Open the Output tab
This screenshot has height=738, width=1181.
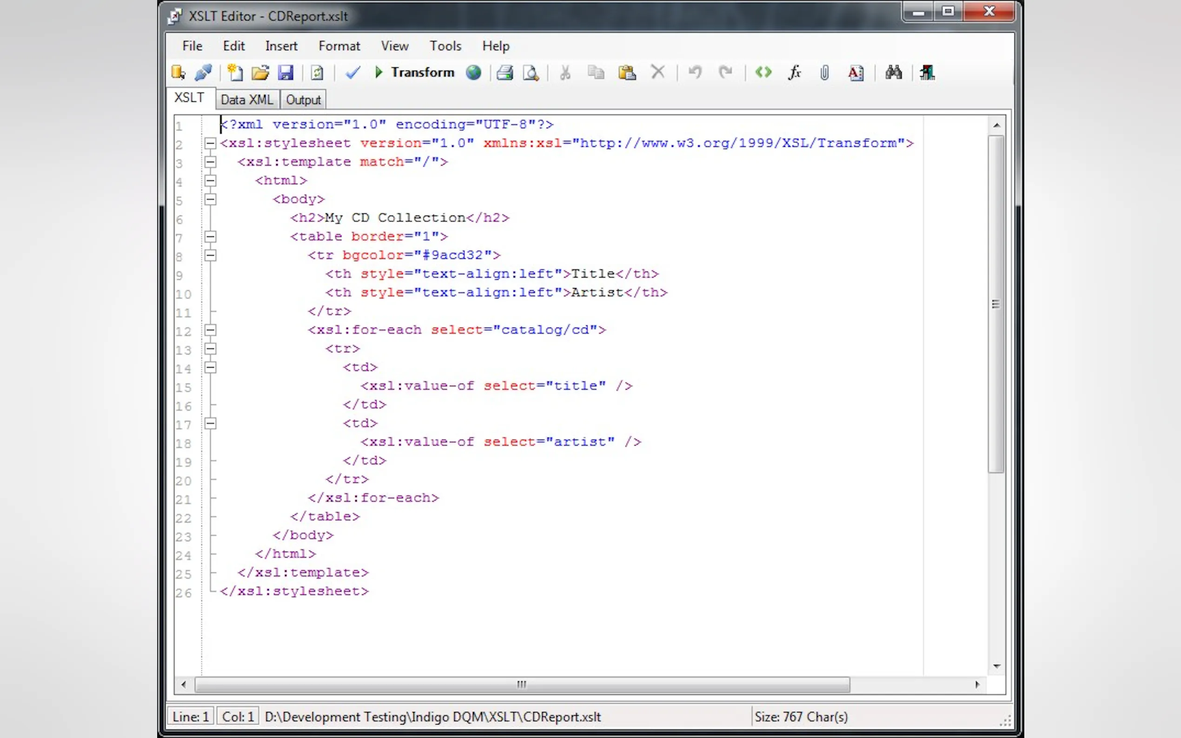point(303,99)
